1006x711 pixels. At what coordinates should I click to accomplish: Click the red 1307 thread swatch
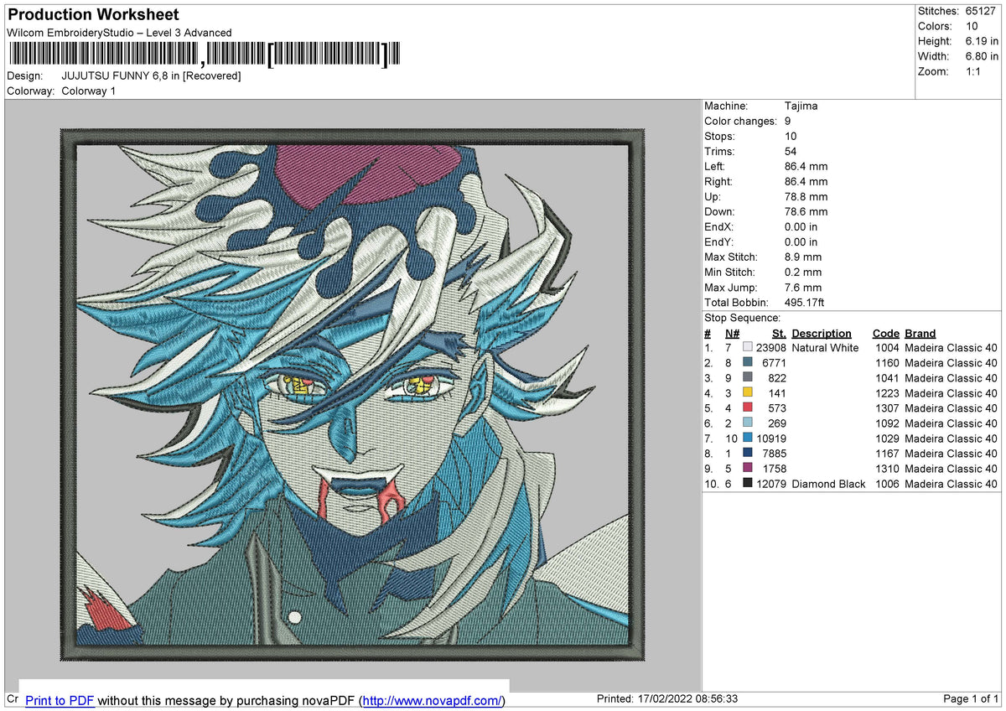click(748, 408)
